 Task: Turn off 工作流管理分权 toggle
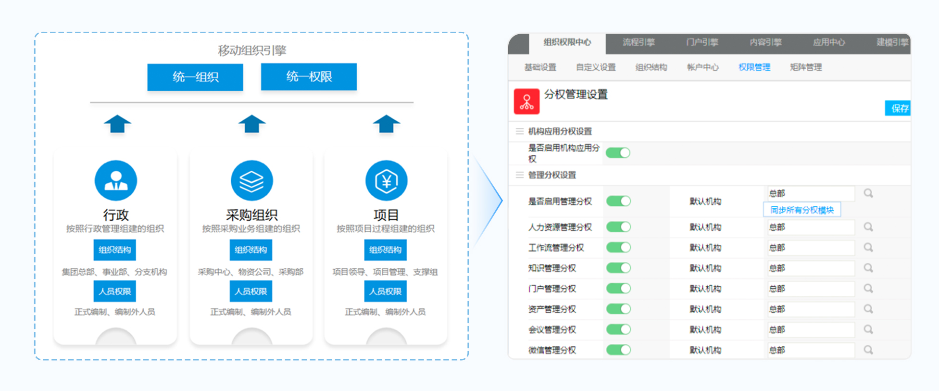coord(618,247)
